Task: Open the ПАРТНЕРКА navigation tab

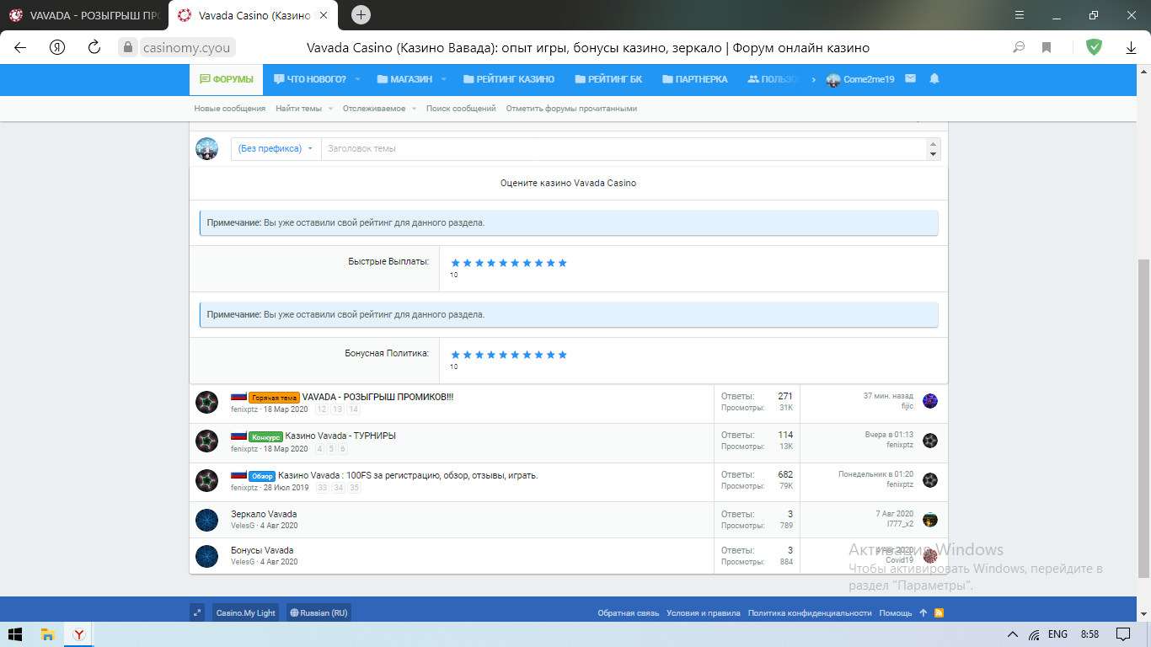Action: click(x=695, y=79)
